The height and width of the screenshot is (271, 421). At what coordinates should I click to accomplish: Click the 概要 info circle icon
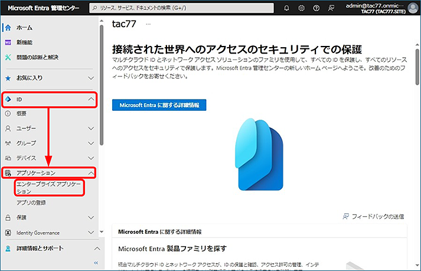point(8,114)
